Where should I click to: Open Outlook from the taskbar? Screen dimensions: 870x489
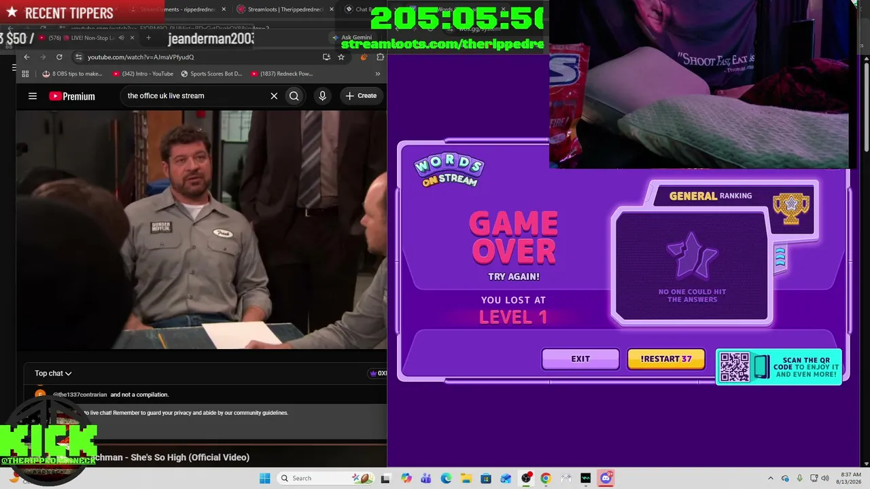pos(506,478)
